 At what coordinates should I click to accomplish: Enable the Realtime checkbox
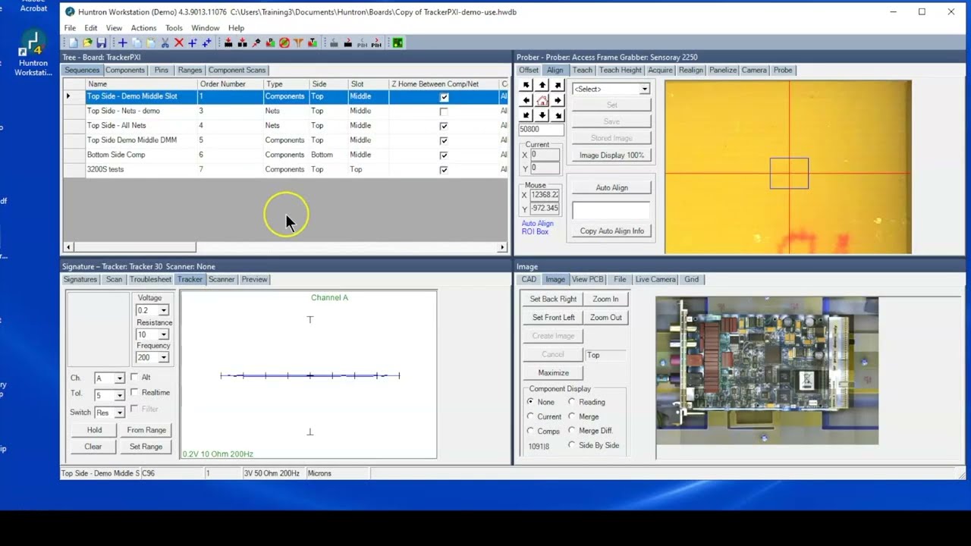tap(135, 392)
